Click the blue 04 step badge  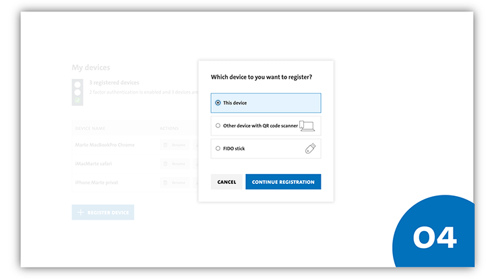[x=435, y=237]
